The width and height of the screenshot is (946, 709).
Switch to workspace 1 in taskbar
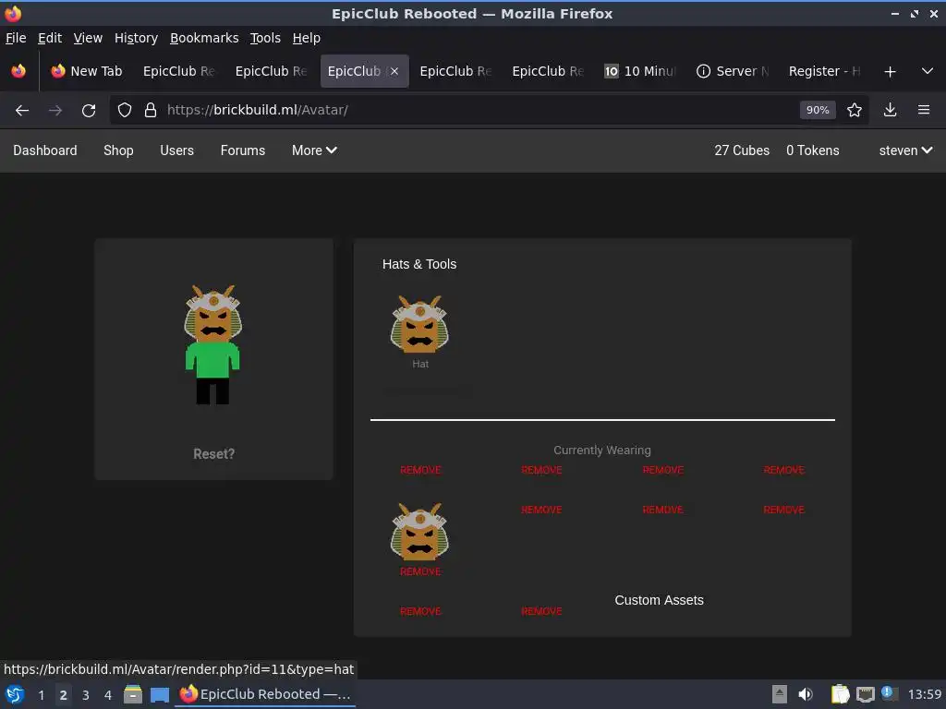[x=41, y=695]
